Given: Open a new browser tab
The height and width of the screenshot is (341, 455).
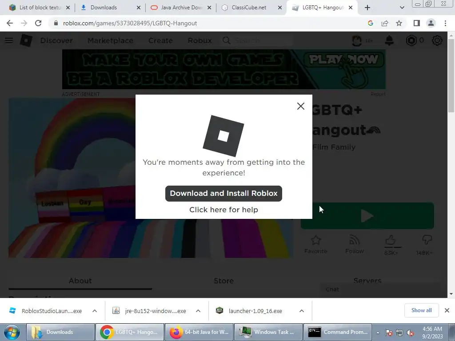Looking at the screenshot, I should click(x=367, y=8).
